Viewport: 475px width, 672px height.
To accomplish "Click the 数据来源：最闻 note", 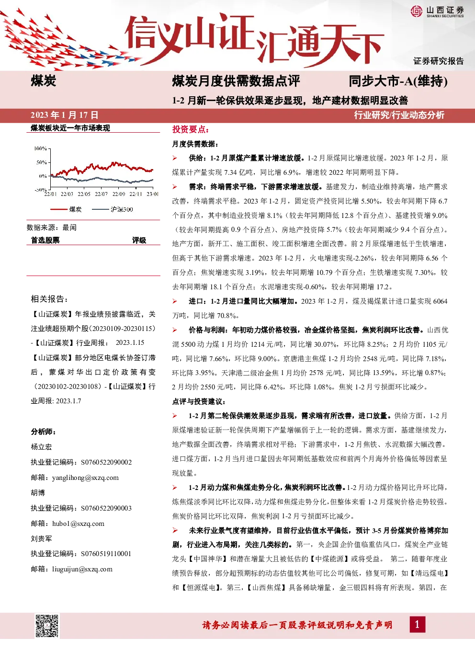I will (52, 228).
